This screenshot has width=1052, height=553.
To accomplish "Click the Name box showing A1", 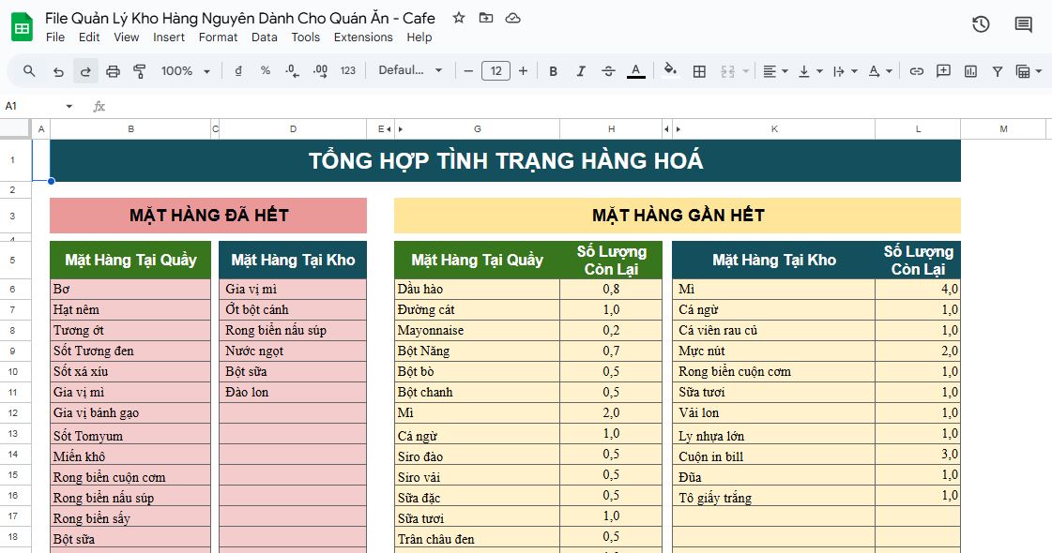I will coord(38,106).
